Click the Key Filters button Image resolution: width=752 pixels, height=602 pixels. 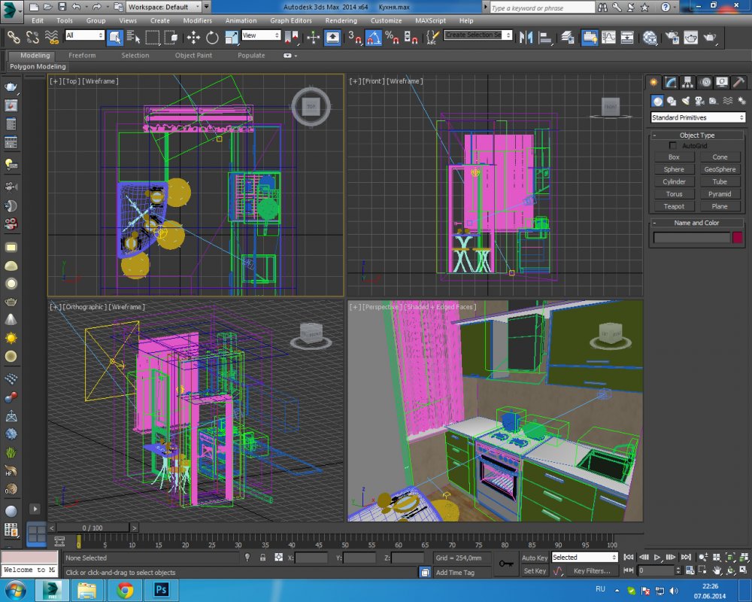(x=591, y=571)
